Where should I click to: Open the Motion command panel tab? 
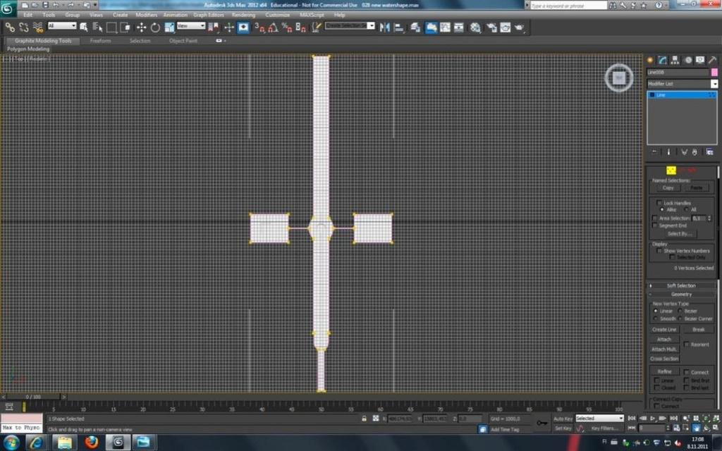click(688, 60)
